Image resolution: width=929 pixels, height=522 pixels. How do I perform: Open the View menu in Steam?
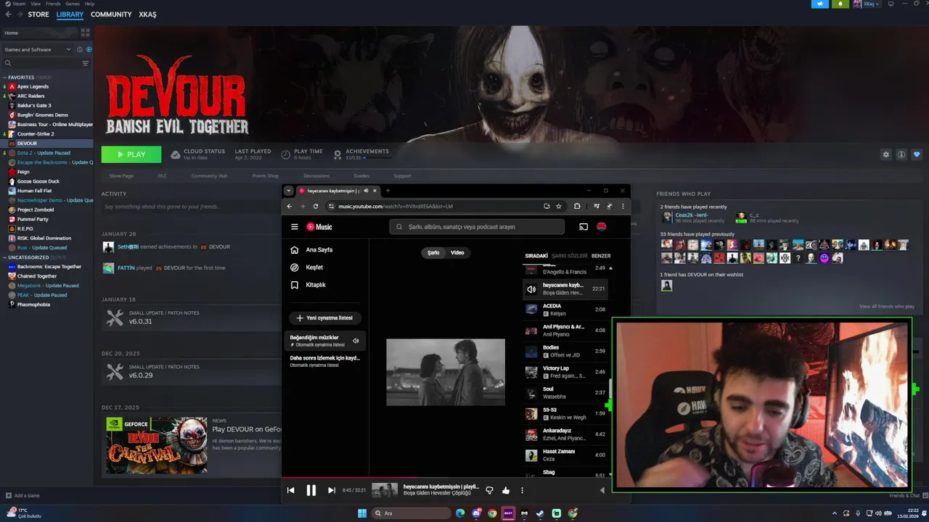click(36, 4)
